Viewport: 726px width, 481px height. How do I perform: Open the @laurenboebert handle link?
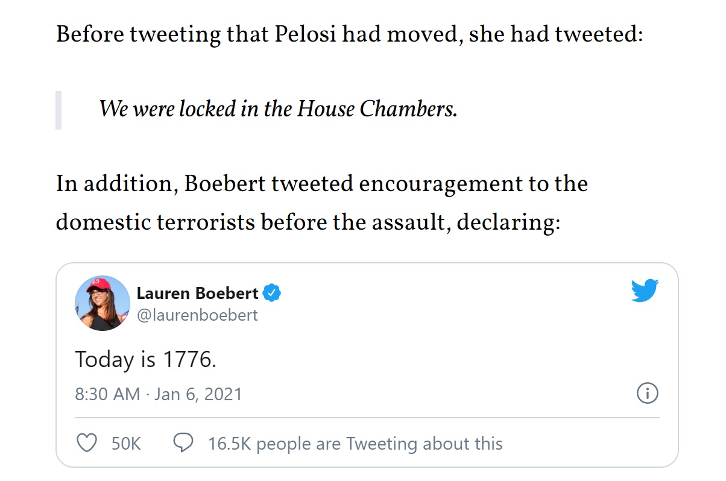197,315
